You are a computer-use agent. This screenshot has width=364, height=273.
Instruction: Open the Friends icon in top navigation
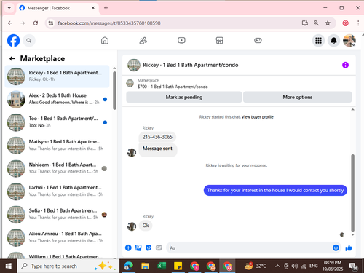pos(143,41)
